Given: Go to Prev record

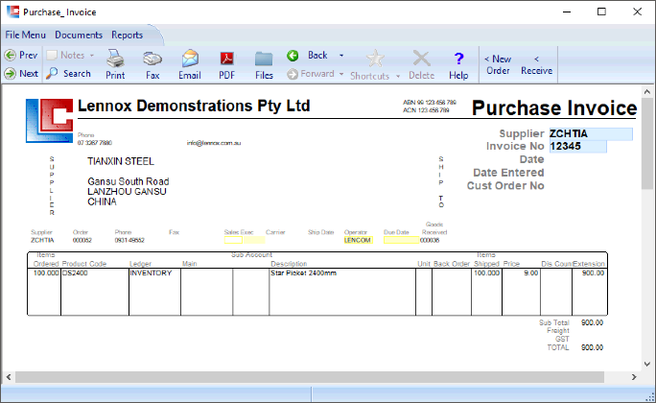Looking at the screenshot, I should click(x=20, y=56).
